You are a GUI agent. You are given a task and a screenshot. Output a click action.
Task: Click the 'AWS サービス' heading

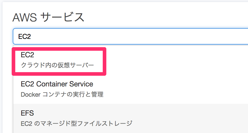tap(48, 17)
